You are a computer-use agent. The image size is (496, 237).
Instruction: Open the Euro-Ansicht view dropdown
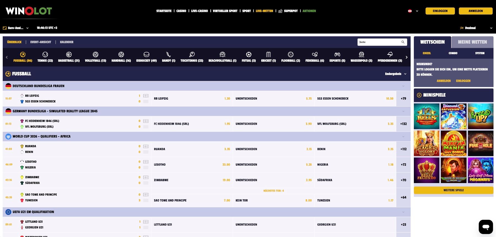pyautogui.click(x=16, y=28)
